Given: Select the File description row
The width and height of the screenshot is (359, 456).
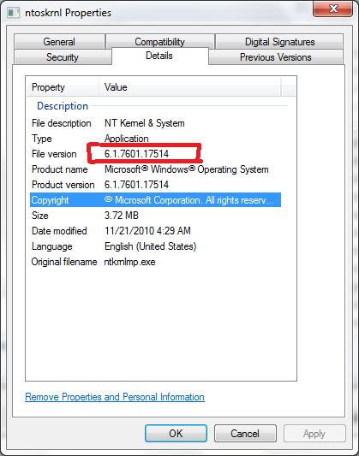Looking at the screenshot, I should pos(155,123).
